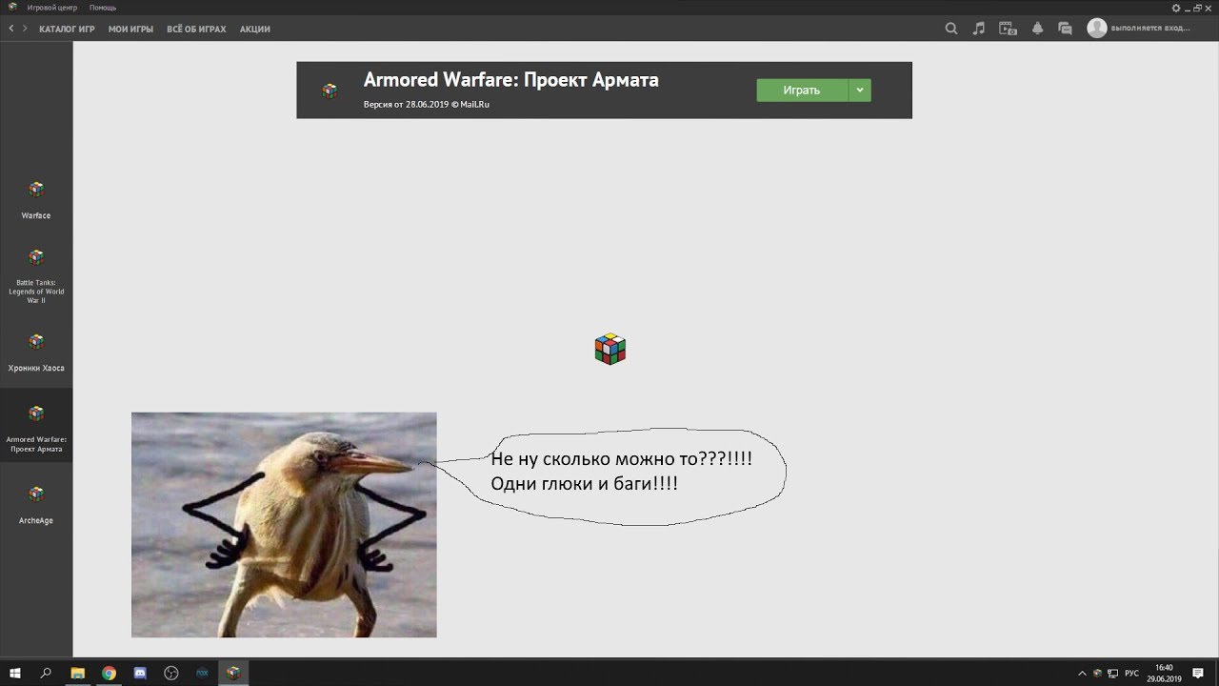Viewport: 1219px width, 686px height.
Task: Click the loading cube in the center
Action: [x=610, y=349]
